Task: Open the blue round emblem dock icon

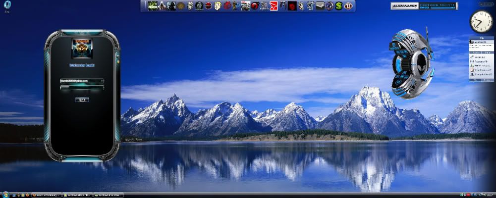Action: tap(330, 5)
